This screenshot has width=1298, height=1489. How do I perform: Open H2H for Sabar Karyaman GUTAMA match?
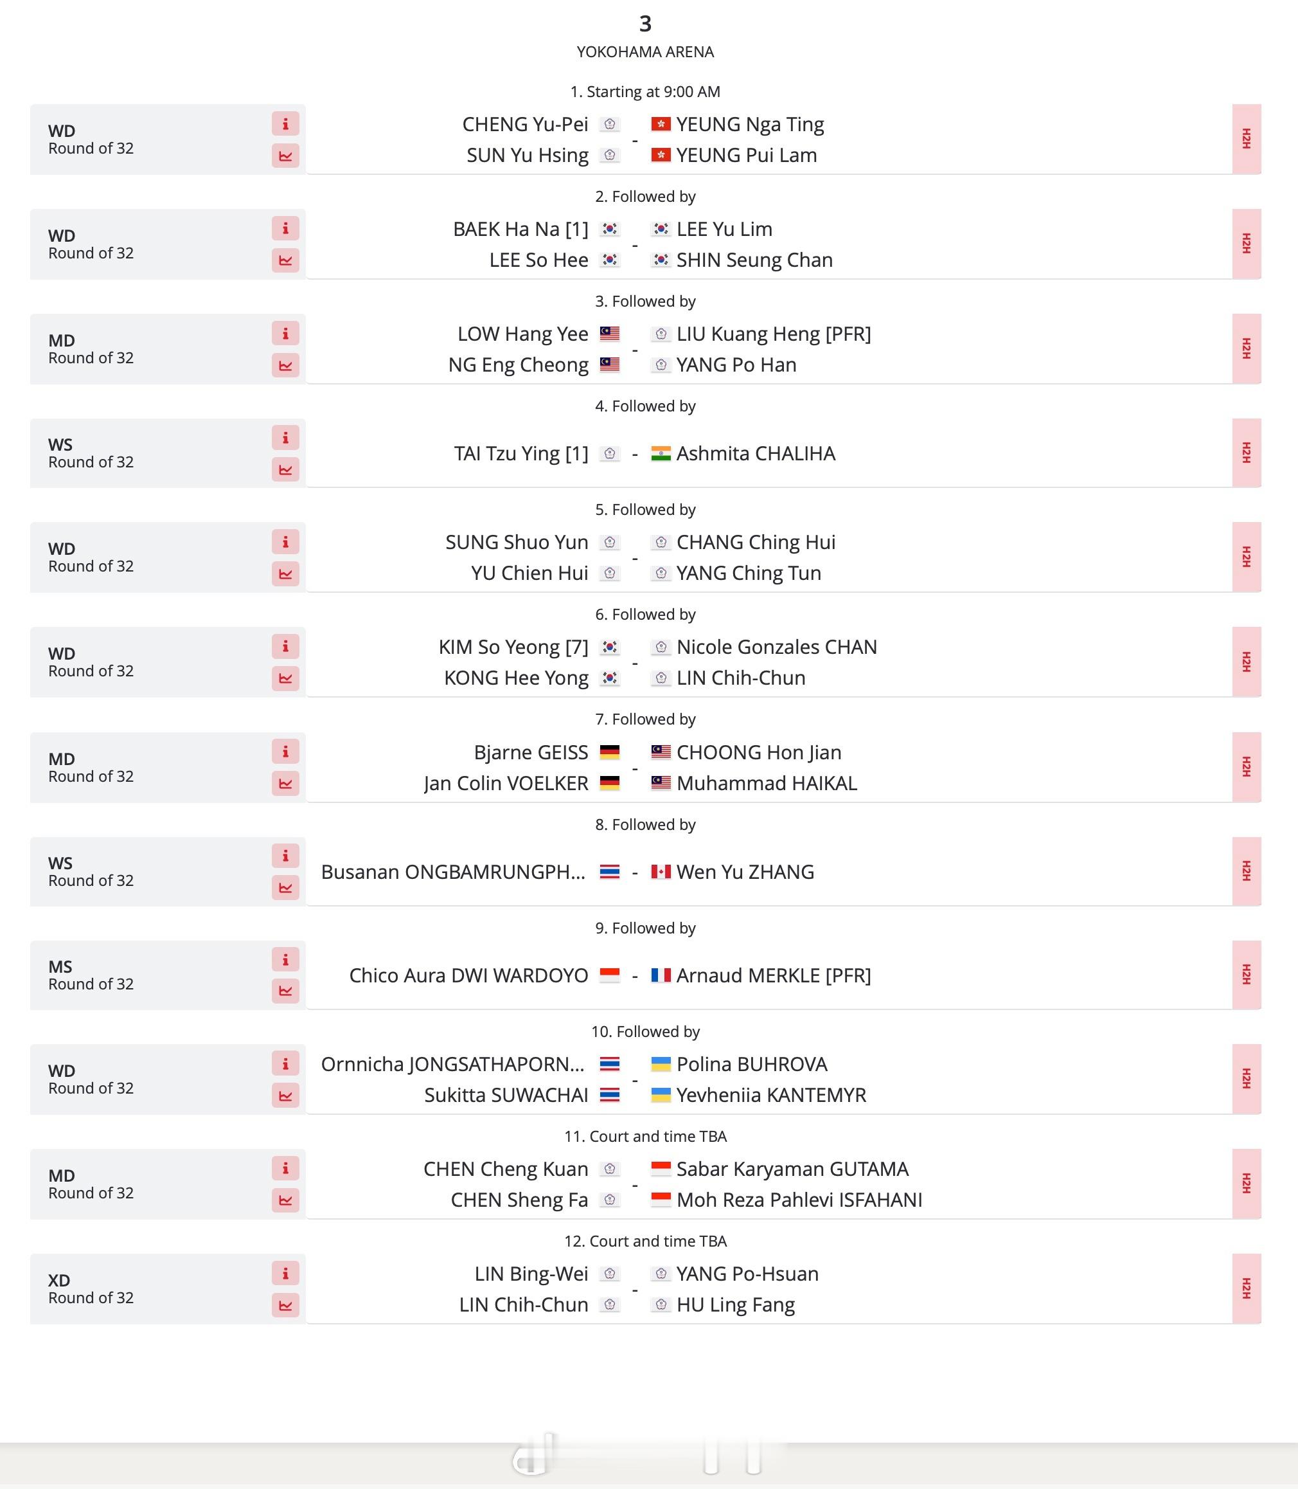point(1247,1184)
